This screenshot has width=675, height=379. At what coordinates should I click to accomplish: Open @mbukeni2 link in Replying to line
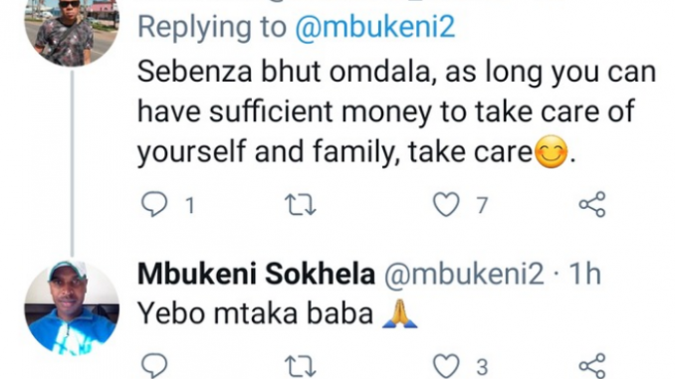375,27
